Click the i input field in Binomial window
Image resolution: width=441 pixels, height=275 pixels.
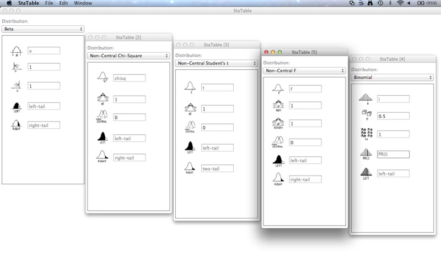pos(393,99)
